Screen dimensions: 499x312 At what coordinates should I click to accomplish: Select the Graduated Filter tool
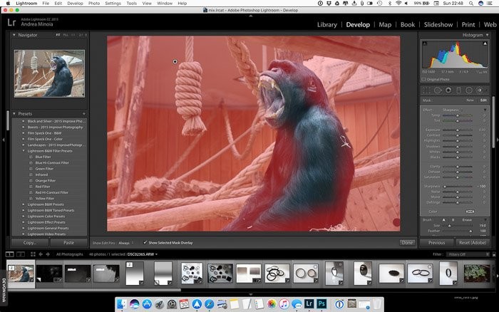(458, 90)
